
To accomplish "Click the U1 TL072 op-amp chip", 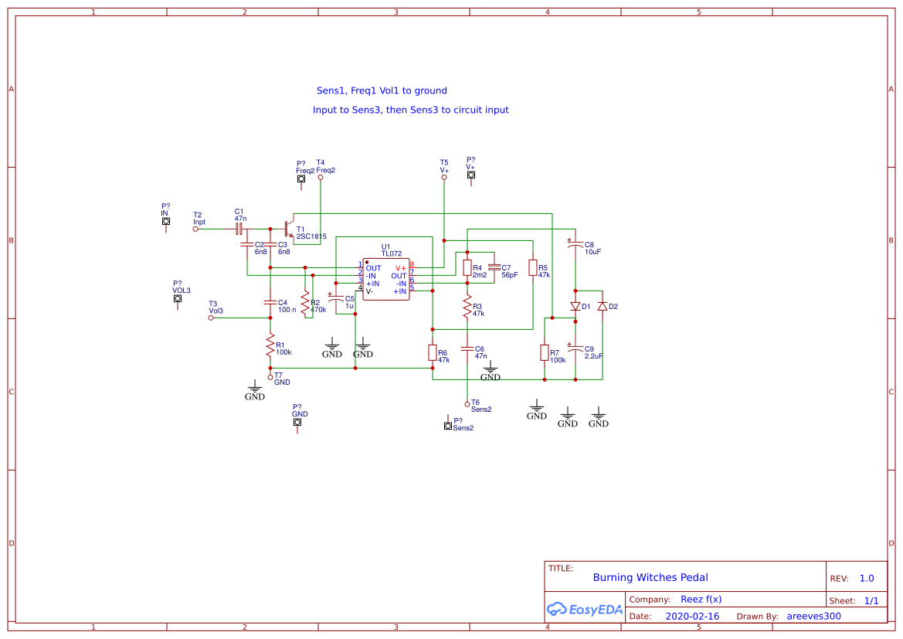I will coord(386,280).
